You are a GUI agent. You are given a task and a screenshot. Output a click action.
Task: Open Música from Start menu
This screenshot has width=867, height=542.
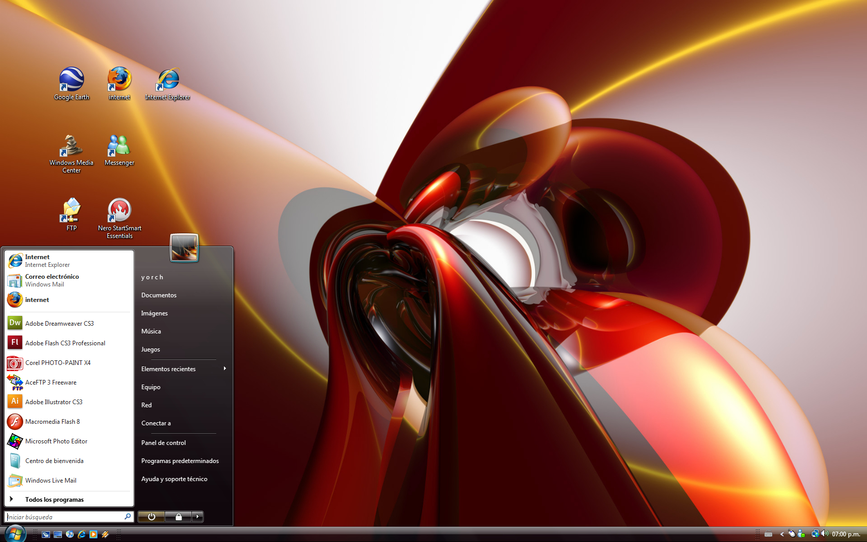pyautogui.click(x=151, y=331)
